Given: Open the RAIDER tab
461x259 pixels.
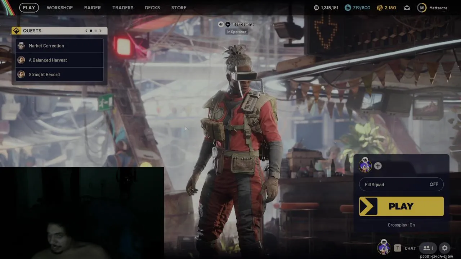Looking at the screenshot, I should pos(92,8).
